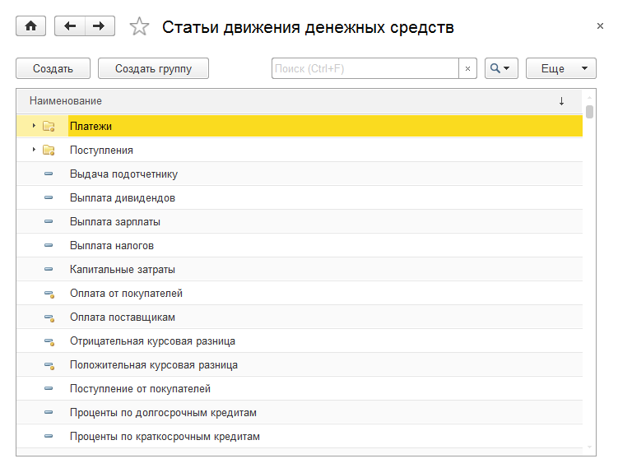
Task: Open the magnifier search options dropdown
Action: click(x=501, y=68)
